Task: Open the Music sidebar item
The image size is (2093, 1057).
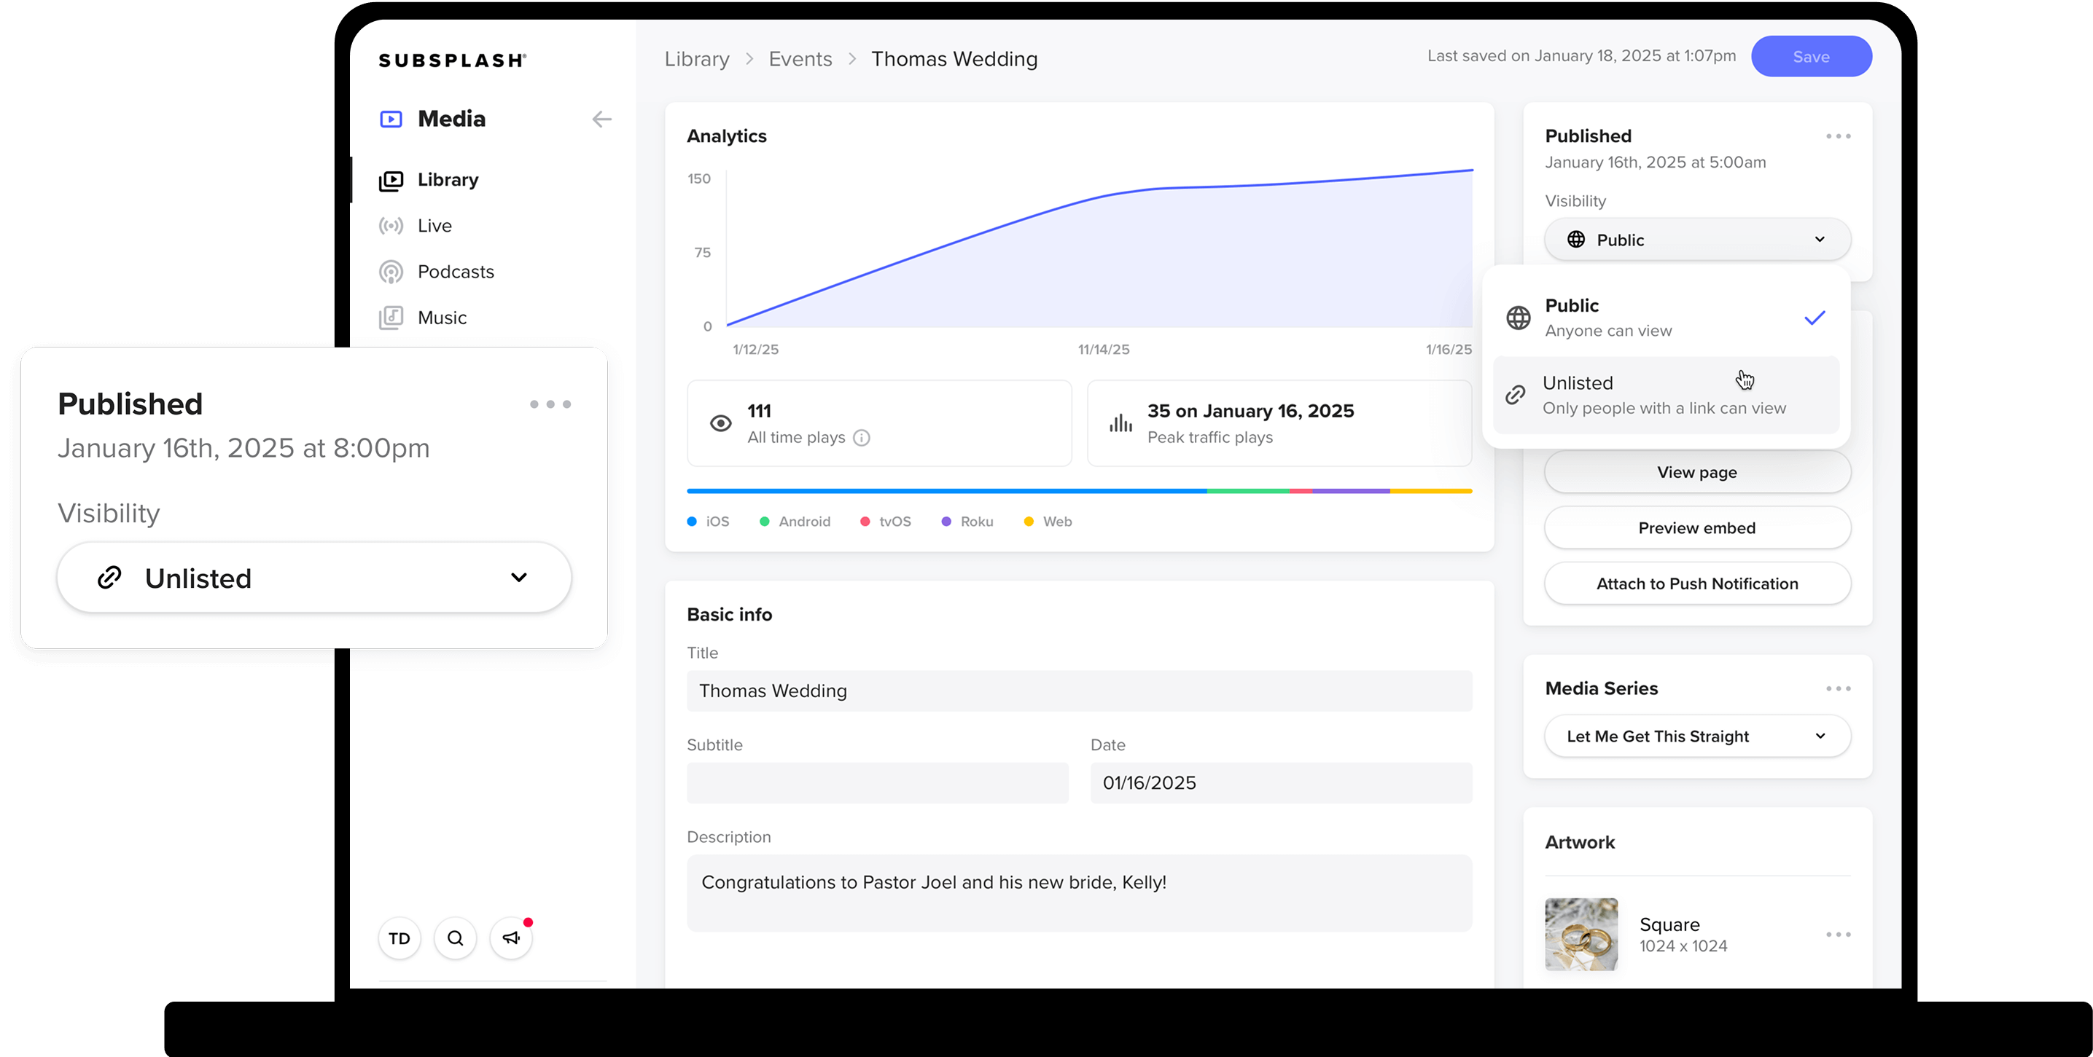Action: point(442,318)
